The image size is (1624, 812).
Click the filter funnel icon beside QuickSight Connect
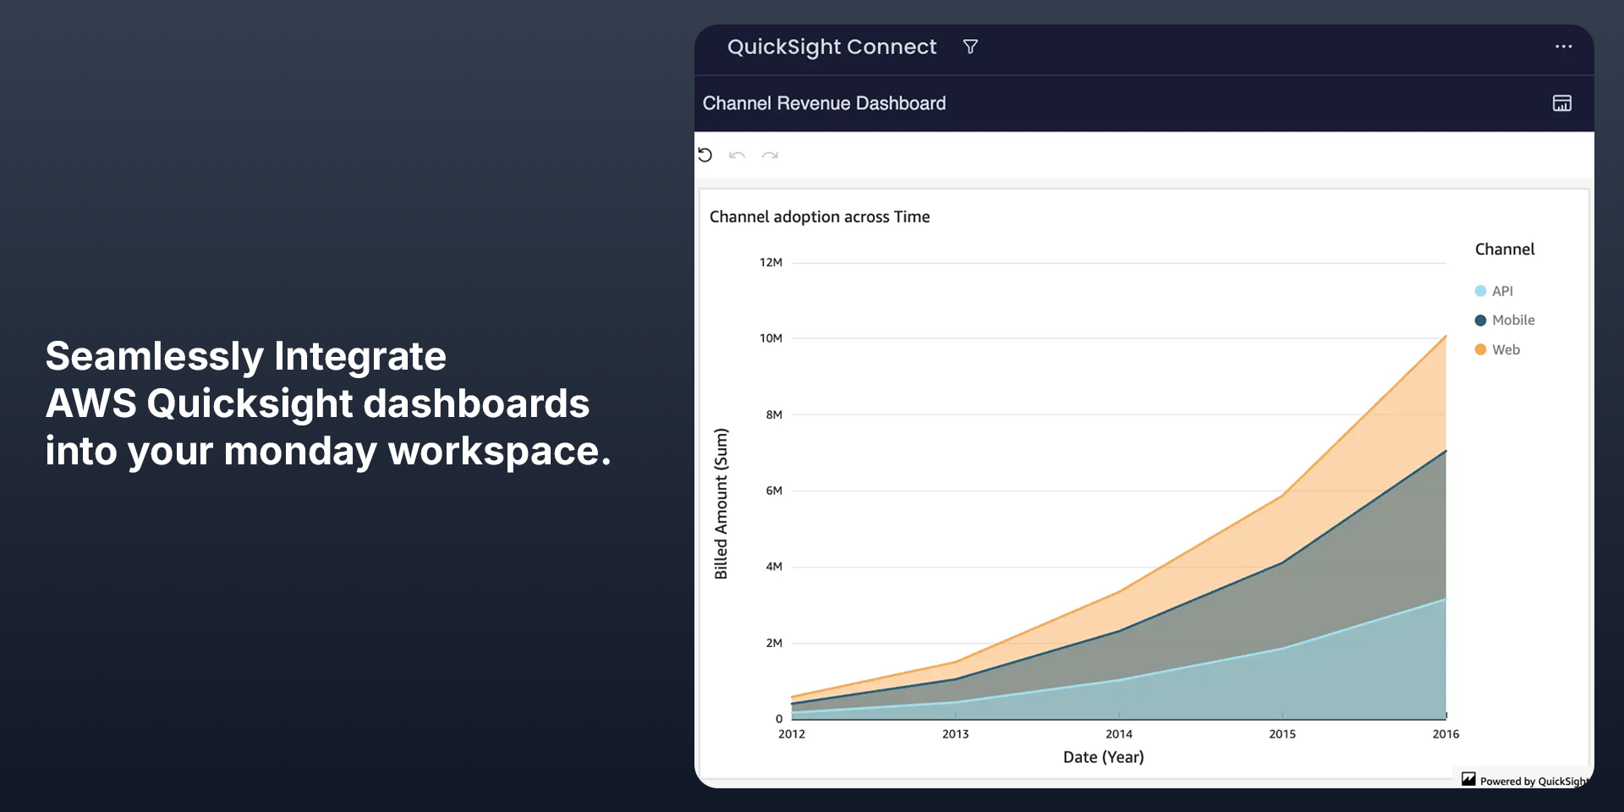[970, 47]
